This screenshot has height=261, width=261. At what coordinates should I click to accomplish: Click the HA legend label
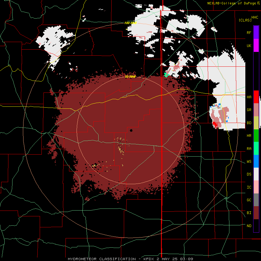[249, 97]
